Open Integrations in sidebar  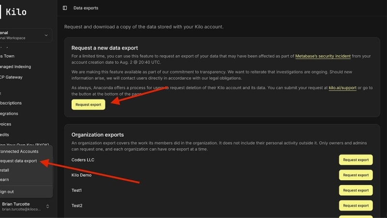9,114
